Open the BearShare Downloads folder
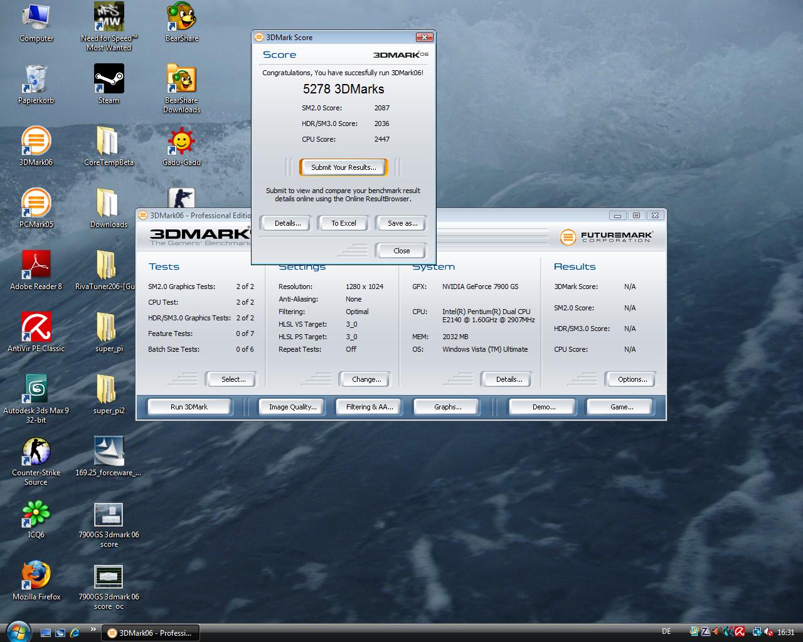The image size is (803, 642). pyautogui.click(x=181, y=88)
